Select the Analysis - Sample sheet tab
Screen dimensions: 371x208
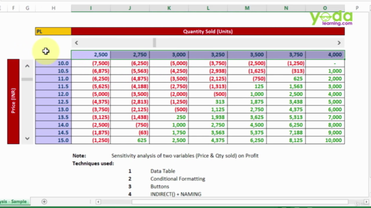14,202
